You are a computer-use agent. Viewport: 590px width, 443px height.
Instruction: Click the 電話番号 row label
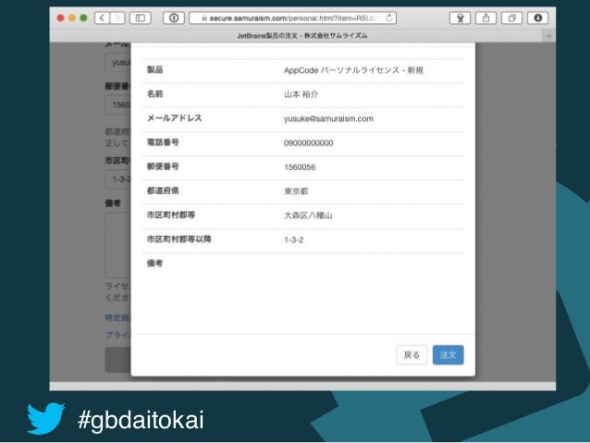163,142
